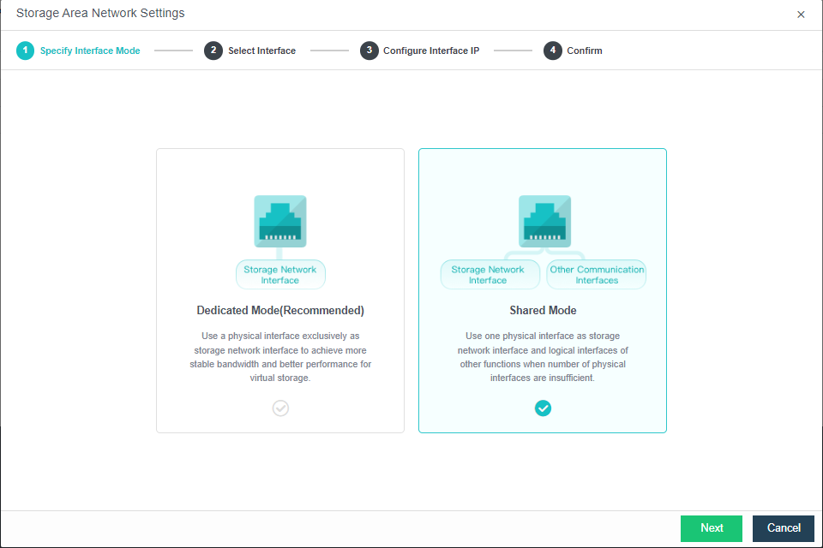Image resolution: width=823 pixels, height=548 pixels.
Task: Click Storage Network Interface bubble in Shared Mode
Action: pos(488,275)
